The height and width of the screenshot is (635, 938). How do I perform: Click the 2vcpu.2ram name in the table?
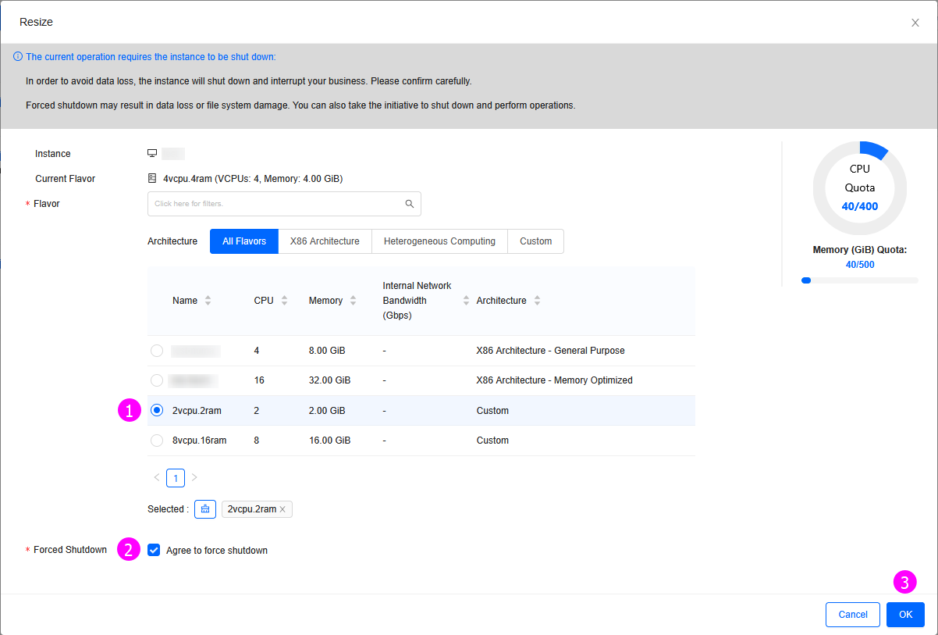pyautogui.click(x=198, y=410)
